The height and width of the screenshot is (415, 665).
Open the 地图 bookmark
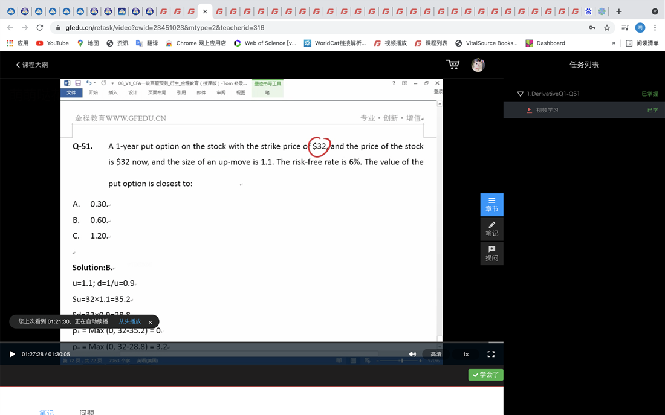(88, 43)
